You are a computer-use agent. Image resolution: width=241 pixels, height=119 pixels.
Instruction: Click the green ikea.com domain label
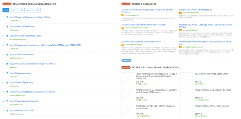click(13, 67)
